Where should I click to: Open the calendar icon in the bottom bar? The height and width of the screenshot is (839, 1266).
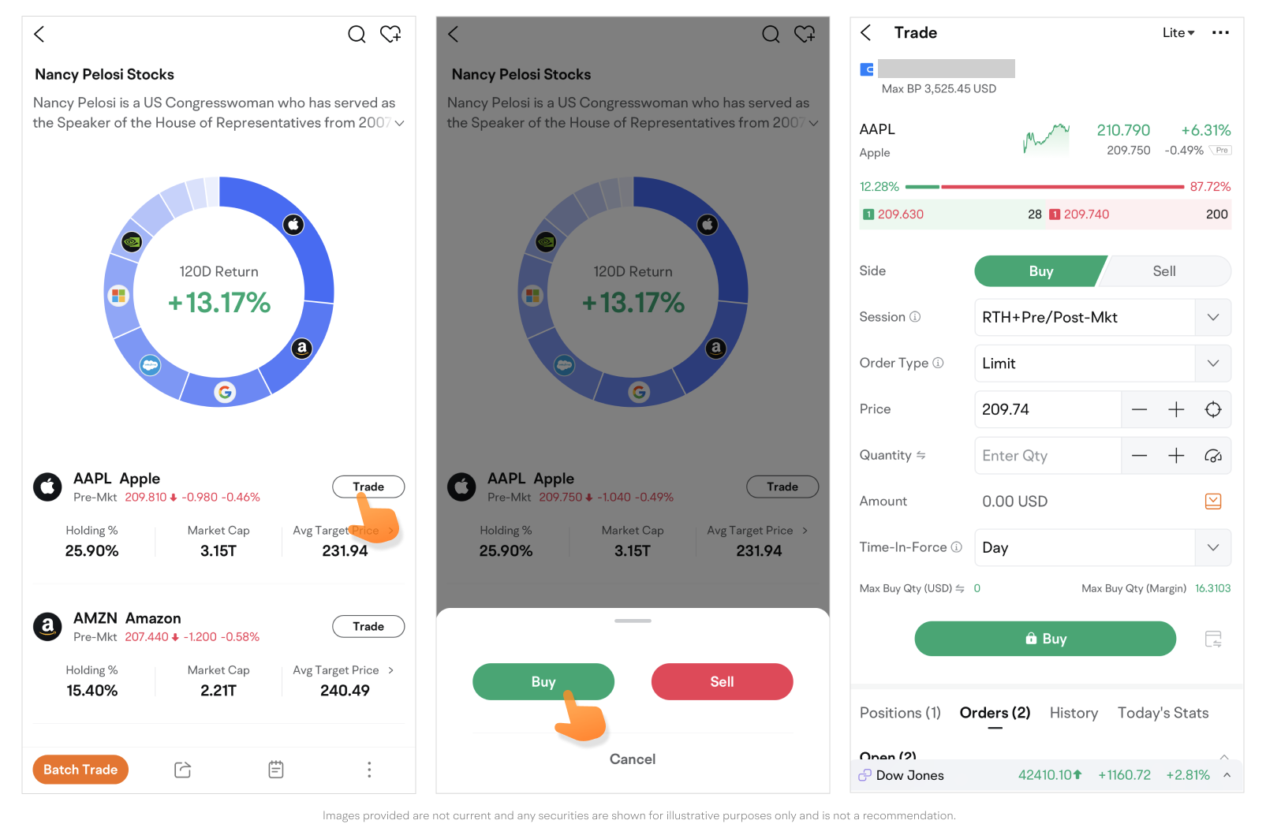pyautogui.click(x=276, y=770)
